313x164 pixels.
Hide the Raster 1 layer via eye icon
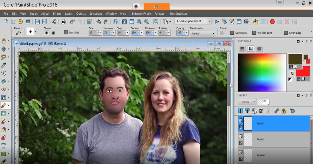pos(241,127)
